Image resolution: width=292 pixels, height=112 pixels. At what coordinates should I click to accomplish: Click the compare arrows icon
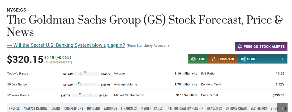213,59
